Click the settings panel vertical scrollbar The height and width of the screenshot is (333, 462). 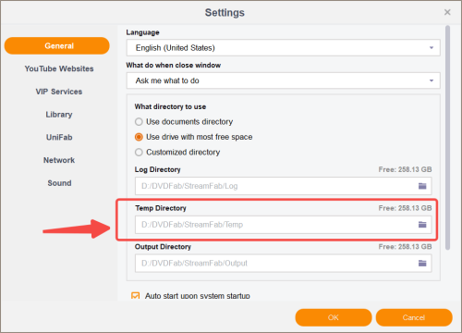tap(447, 138)
